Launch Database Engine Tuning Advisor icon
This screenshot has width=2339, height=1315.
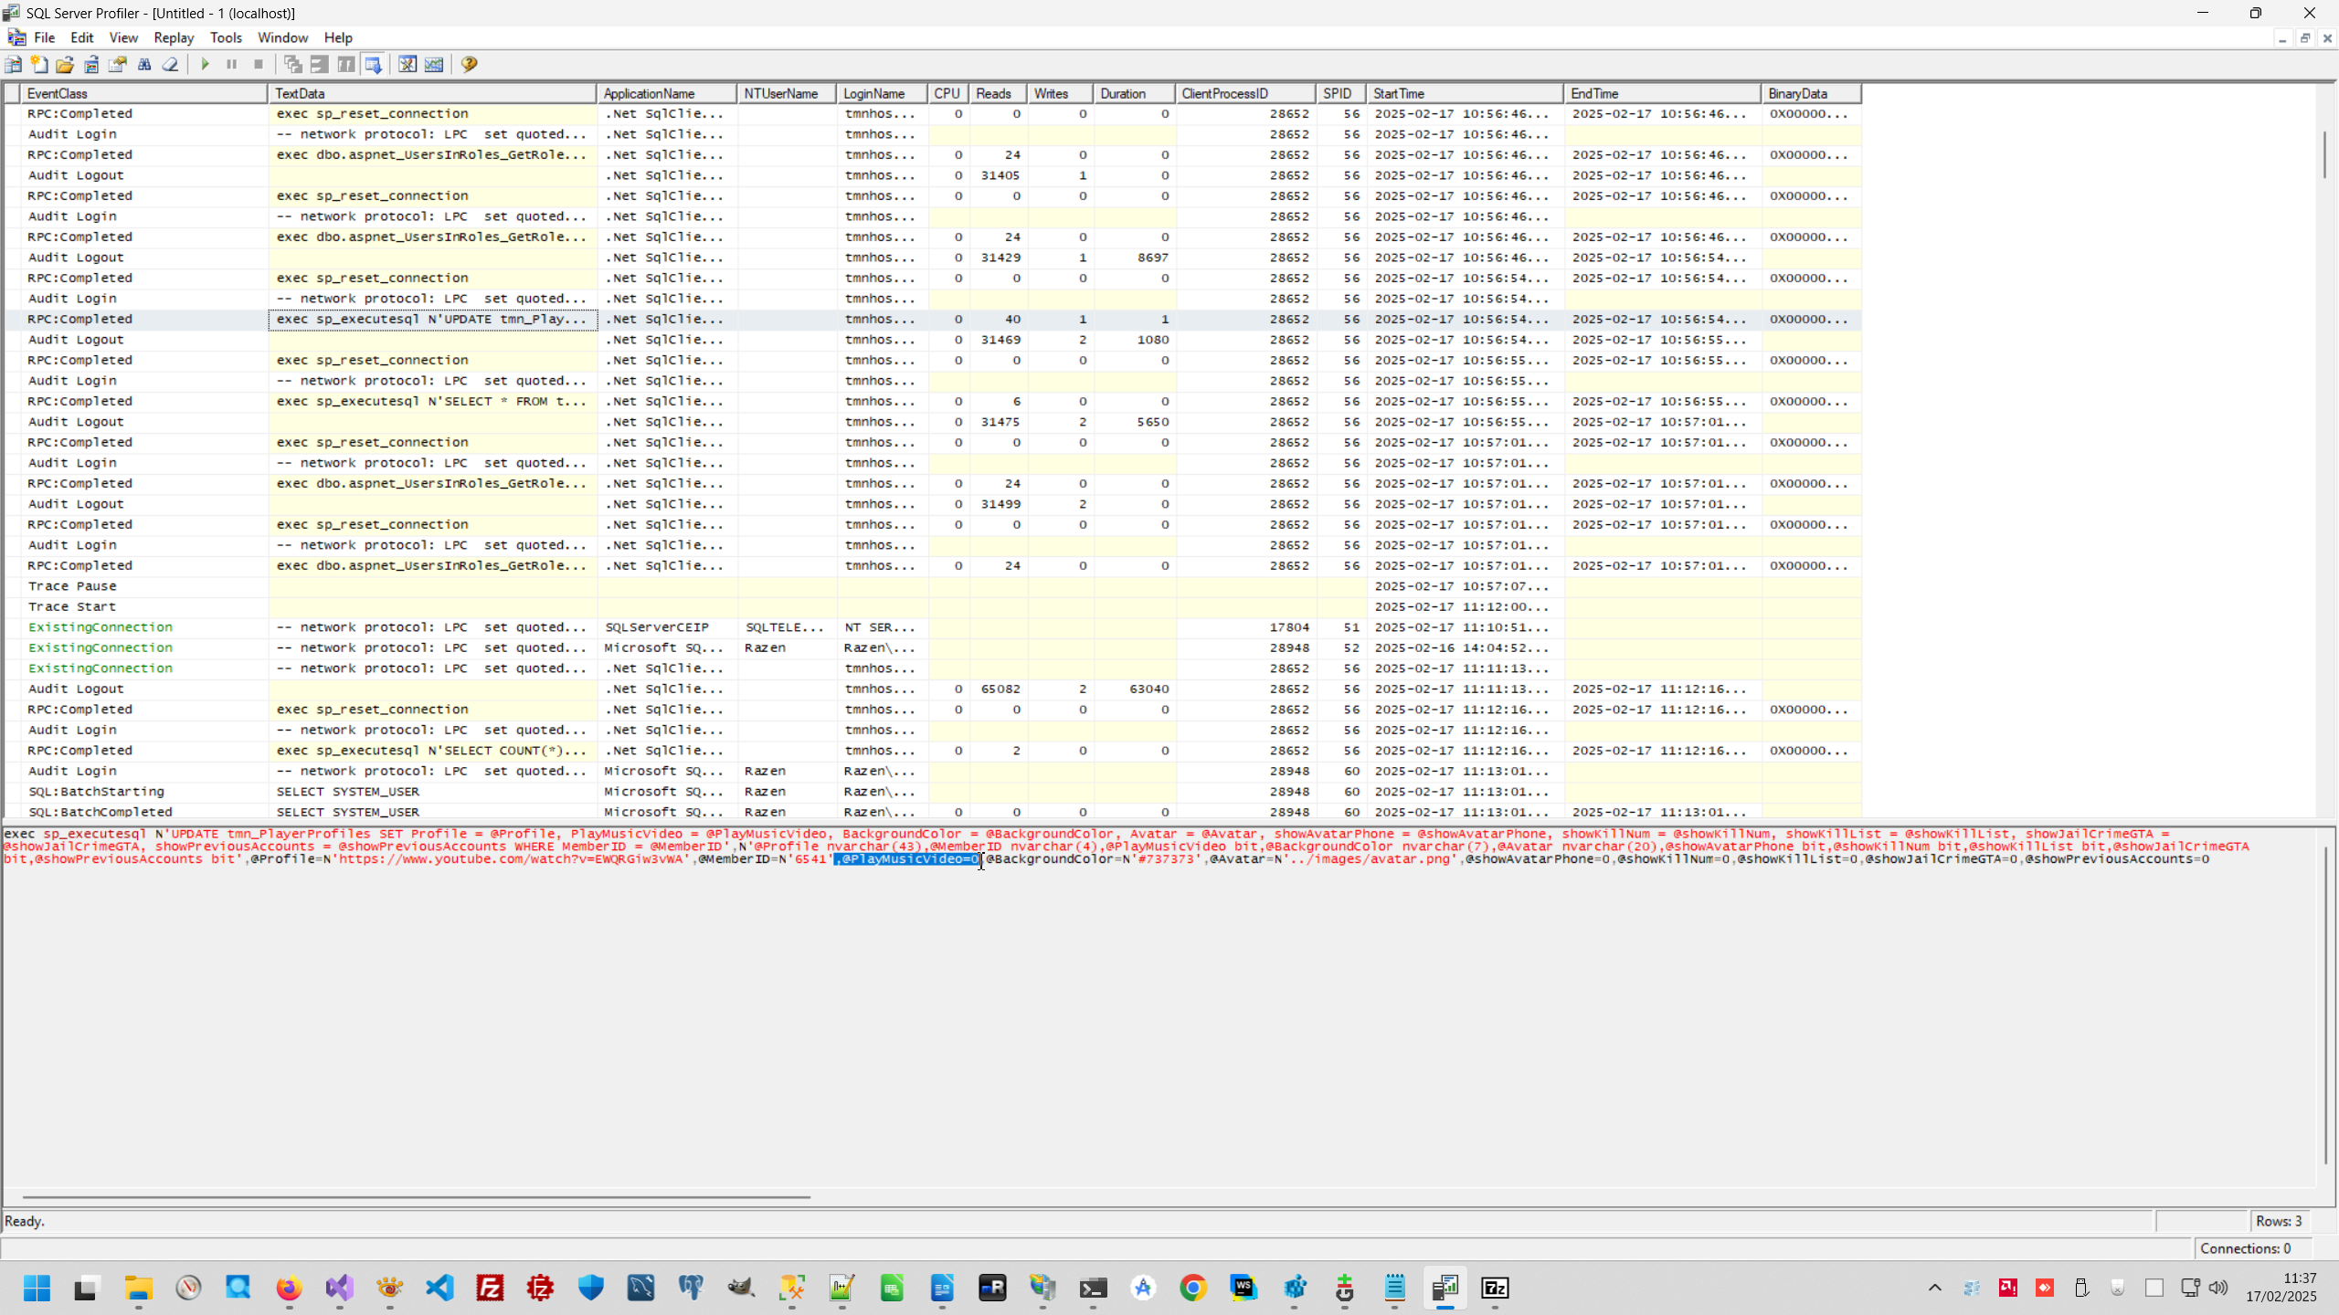(407, 64)
